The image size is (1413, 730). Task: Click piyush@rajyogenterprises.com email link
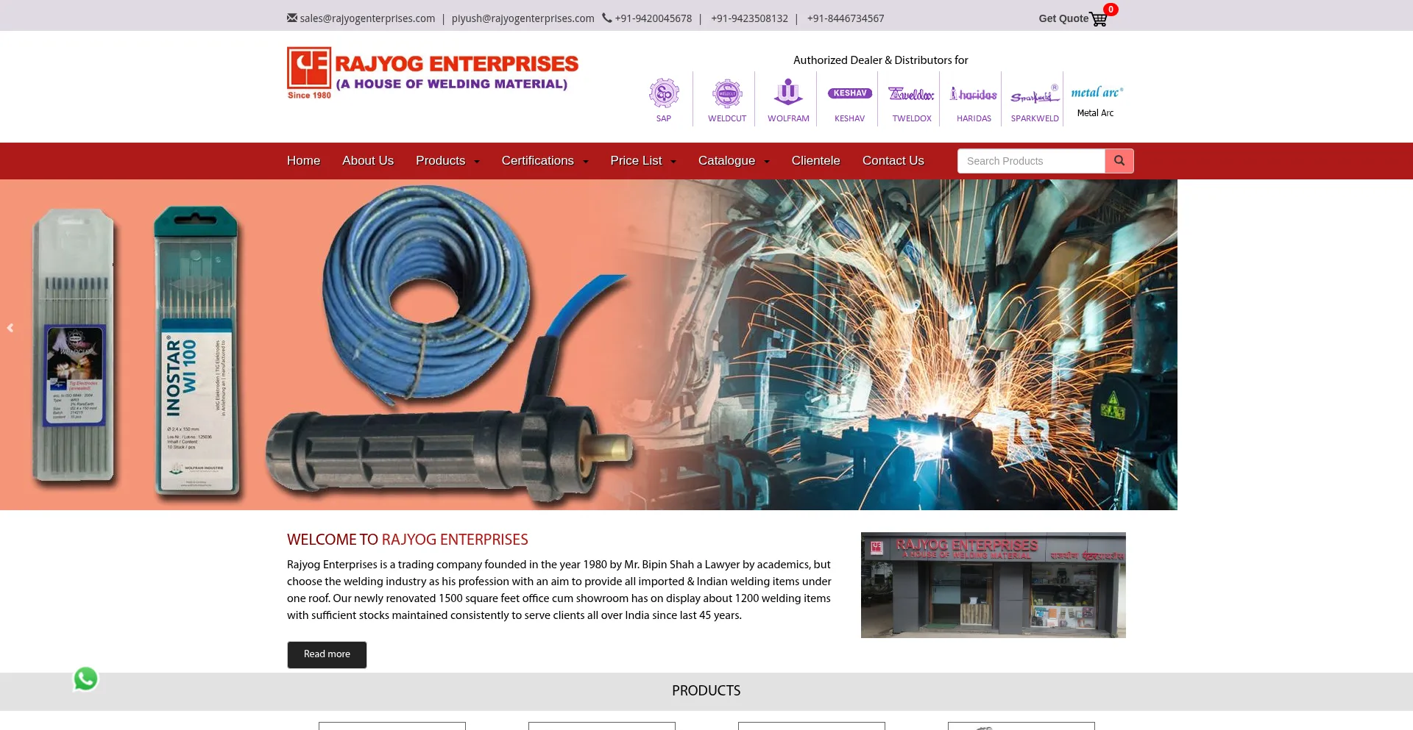(523, 18)
